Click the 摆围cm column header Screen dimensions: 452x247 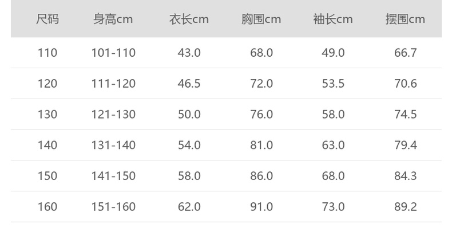point(405,19)
